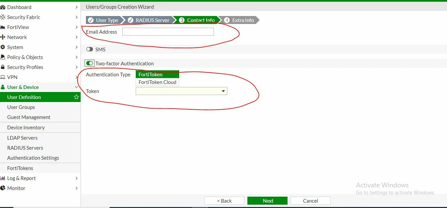Click the Monitor pie chart icon

2,188
